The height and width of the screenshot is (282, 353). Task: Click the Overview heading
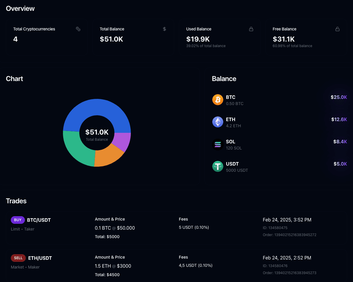20,8
